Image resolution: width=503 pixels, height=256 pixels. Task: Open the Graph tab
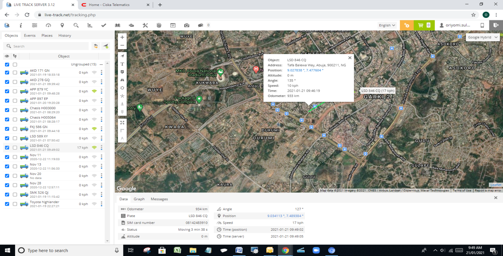139,199
